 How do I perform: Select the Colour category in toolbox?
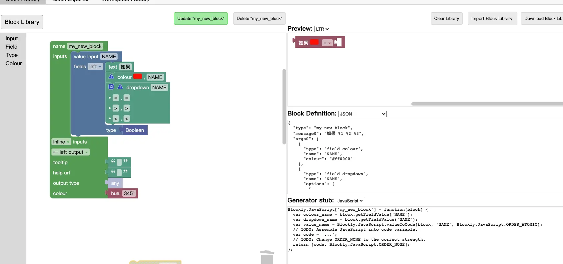[x=14, y=64]
